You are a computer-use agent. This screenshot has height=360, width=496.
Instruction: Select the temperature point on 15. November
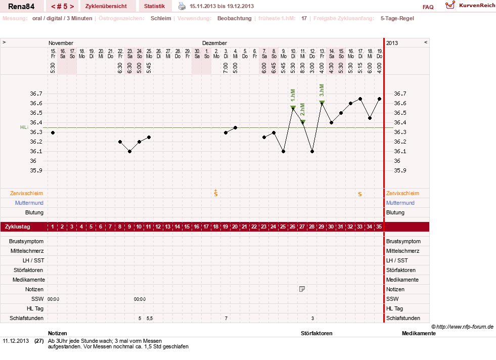point(53,132)
